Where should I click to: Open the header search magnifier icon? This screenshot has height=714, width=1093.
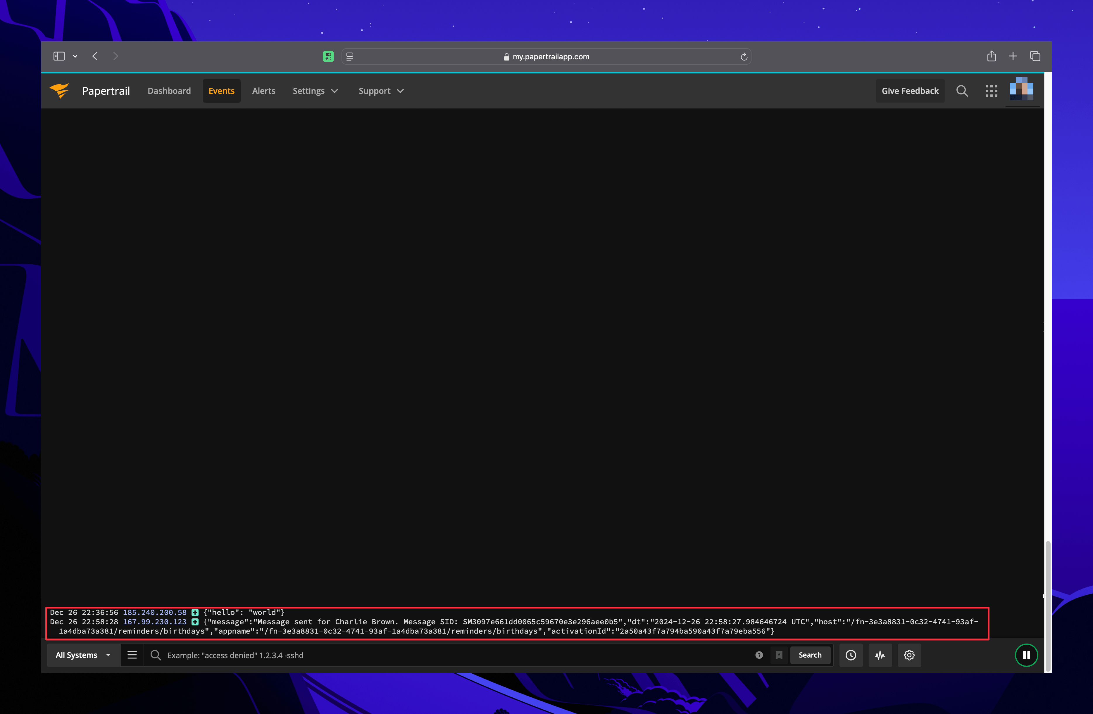coord(962,91)
